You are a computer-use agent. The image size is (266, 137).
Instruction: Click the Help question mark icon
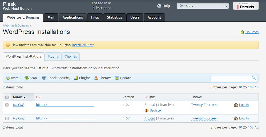(x=159, y=6)
